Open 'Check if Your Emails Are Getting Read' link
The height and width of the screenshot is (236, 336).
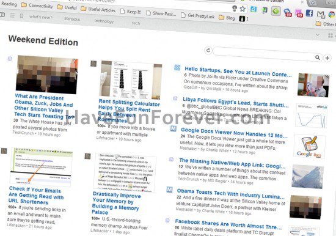coord(36,196)
